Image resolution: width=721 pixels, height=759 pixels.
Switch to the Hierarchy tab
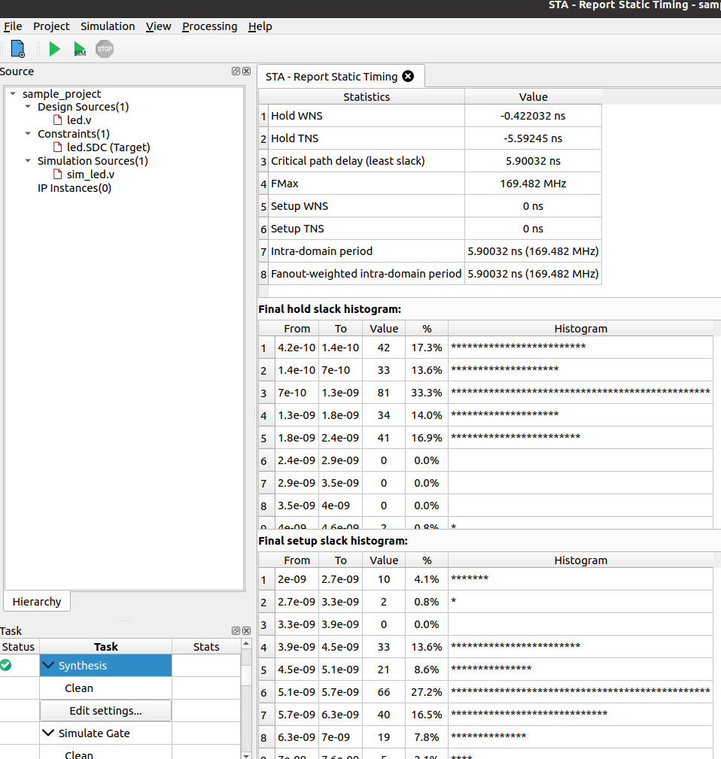[x=36, y=602]
